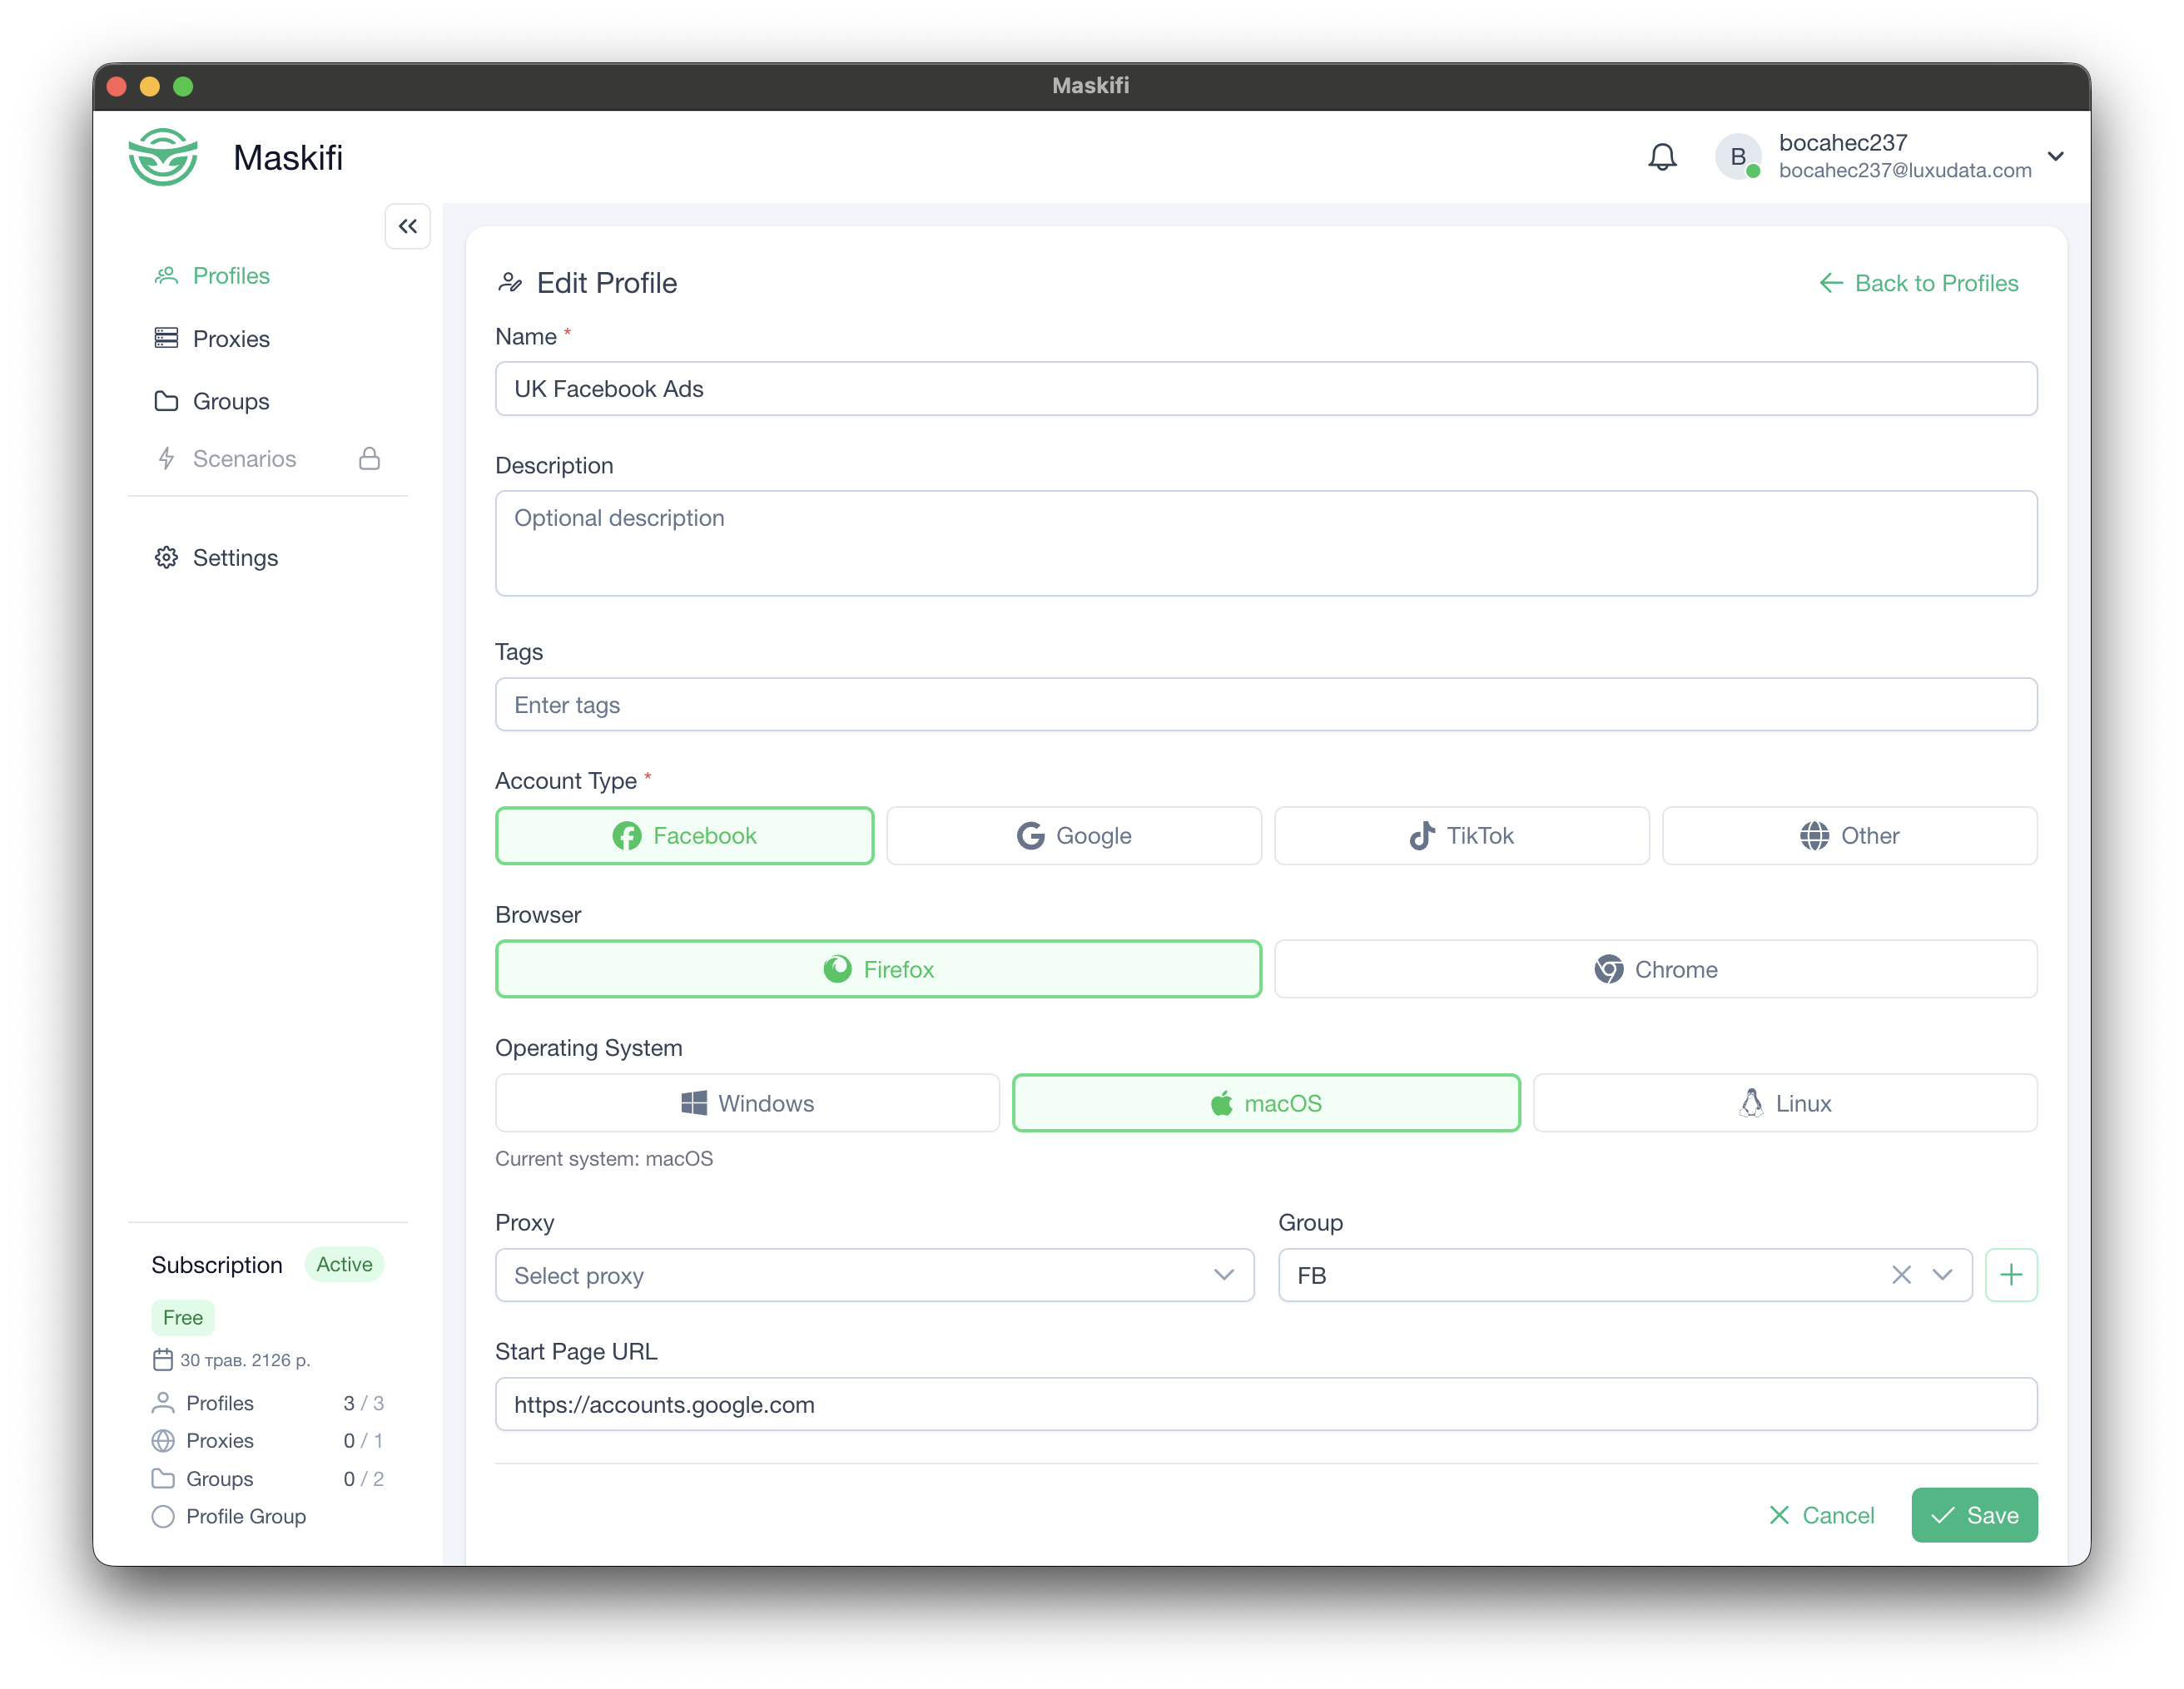2184x1689 pixels.
Task: Click into the Description text area
Action: pyautogui.click(x=1266, y=543)
